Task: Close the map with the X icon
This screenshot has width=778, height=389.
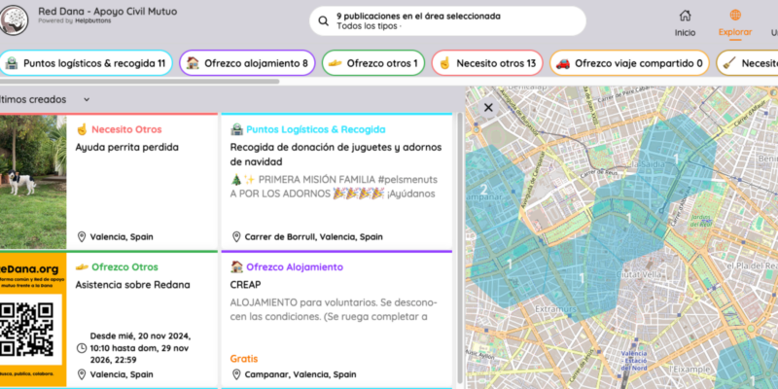Action: [488, 108]
